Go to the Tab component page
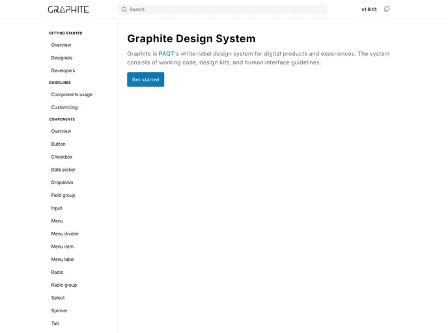Screen dimensions: 448x333 point(55,324)
